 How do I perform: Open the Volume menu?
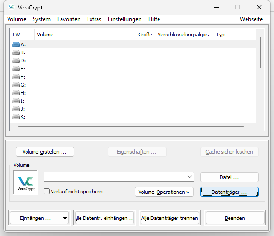click(17, 19)
